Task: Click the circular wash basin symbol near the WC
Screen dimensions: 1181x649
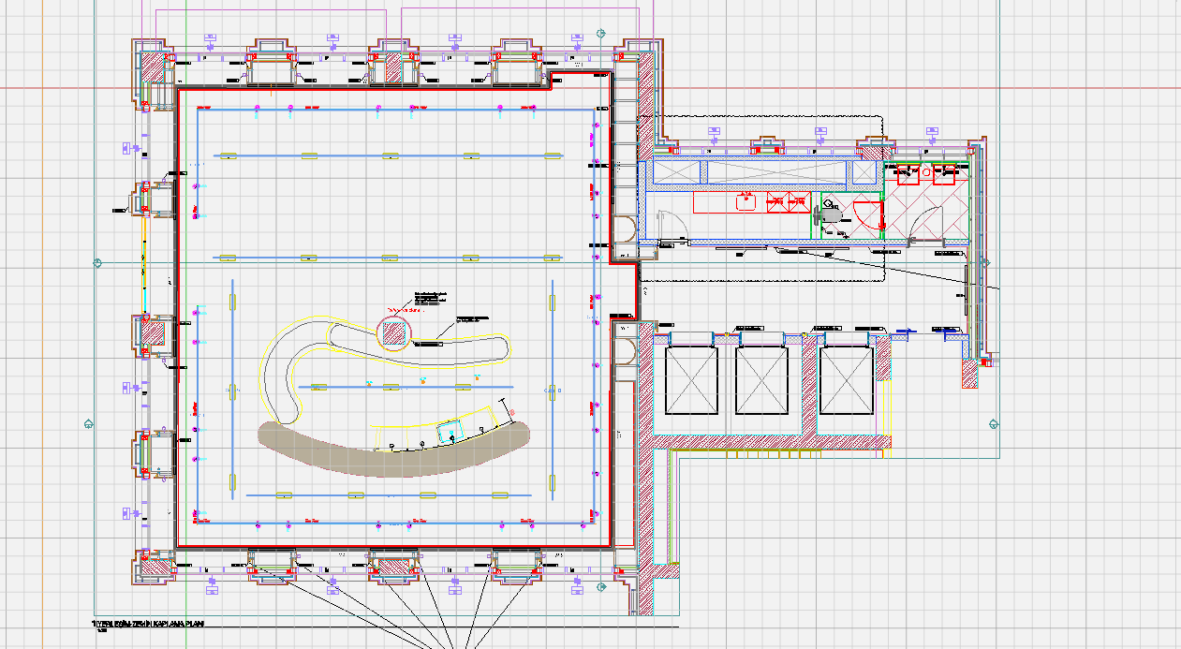Action: pos(926,172)
